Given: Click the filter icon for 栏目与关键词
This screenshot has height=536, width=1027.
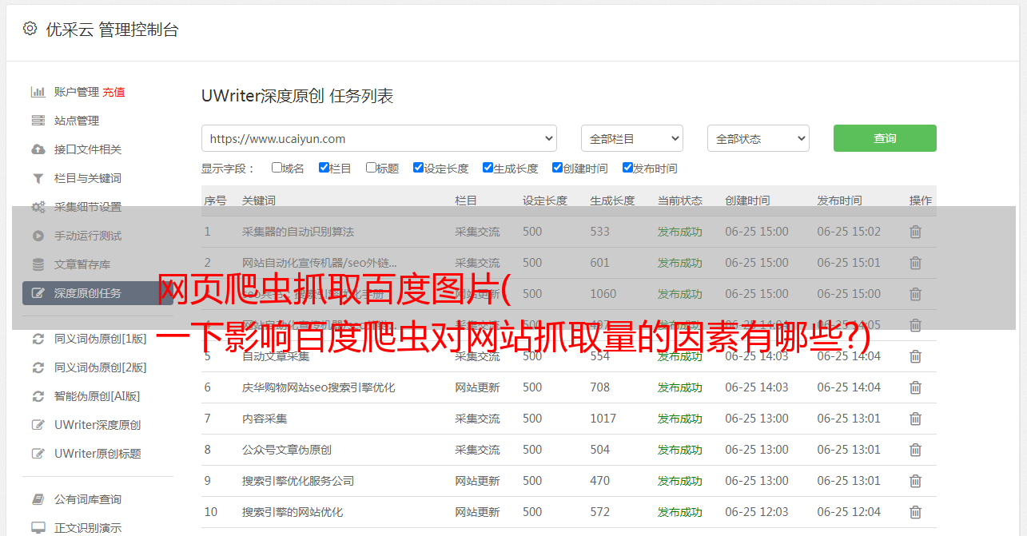Looking at the screenshot, I should [38, 178].
